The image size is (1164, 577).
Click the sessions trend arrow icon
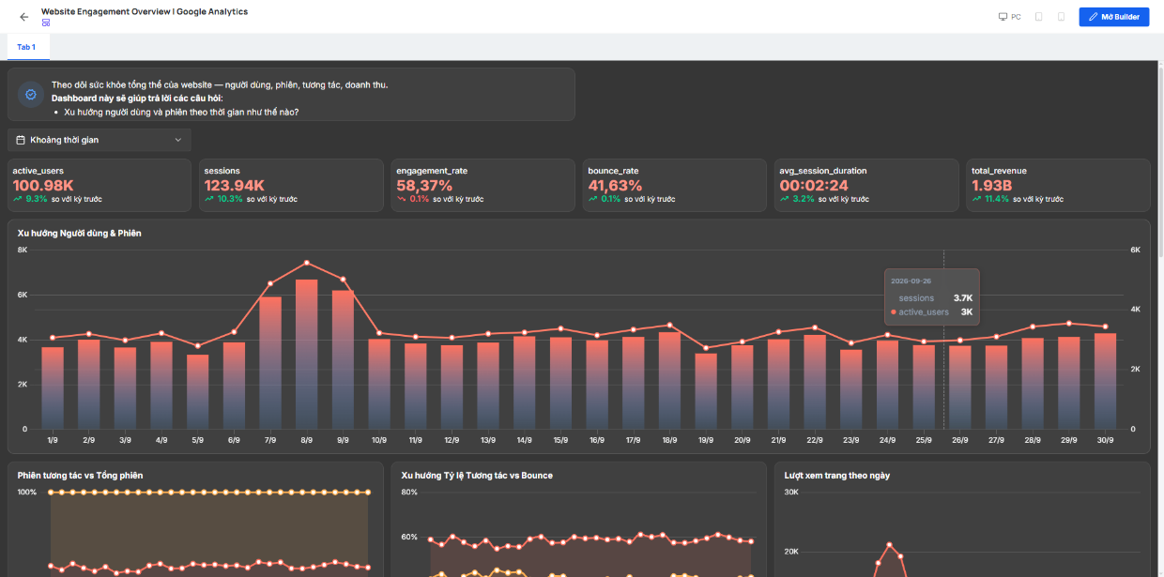tap(209, 199)
